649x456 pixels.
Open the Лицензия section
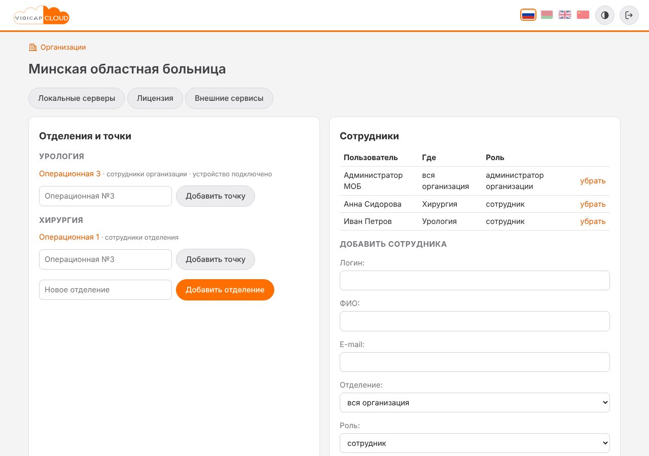155,98
